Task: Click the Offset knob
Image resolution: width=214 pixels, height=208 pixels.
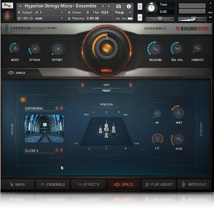Action: (x=57, y=49)
